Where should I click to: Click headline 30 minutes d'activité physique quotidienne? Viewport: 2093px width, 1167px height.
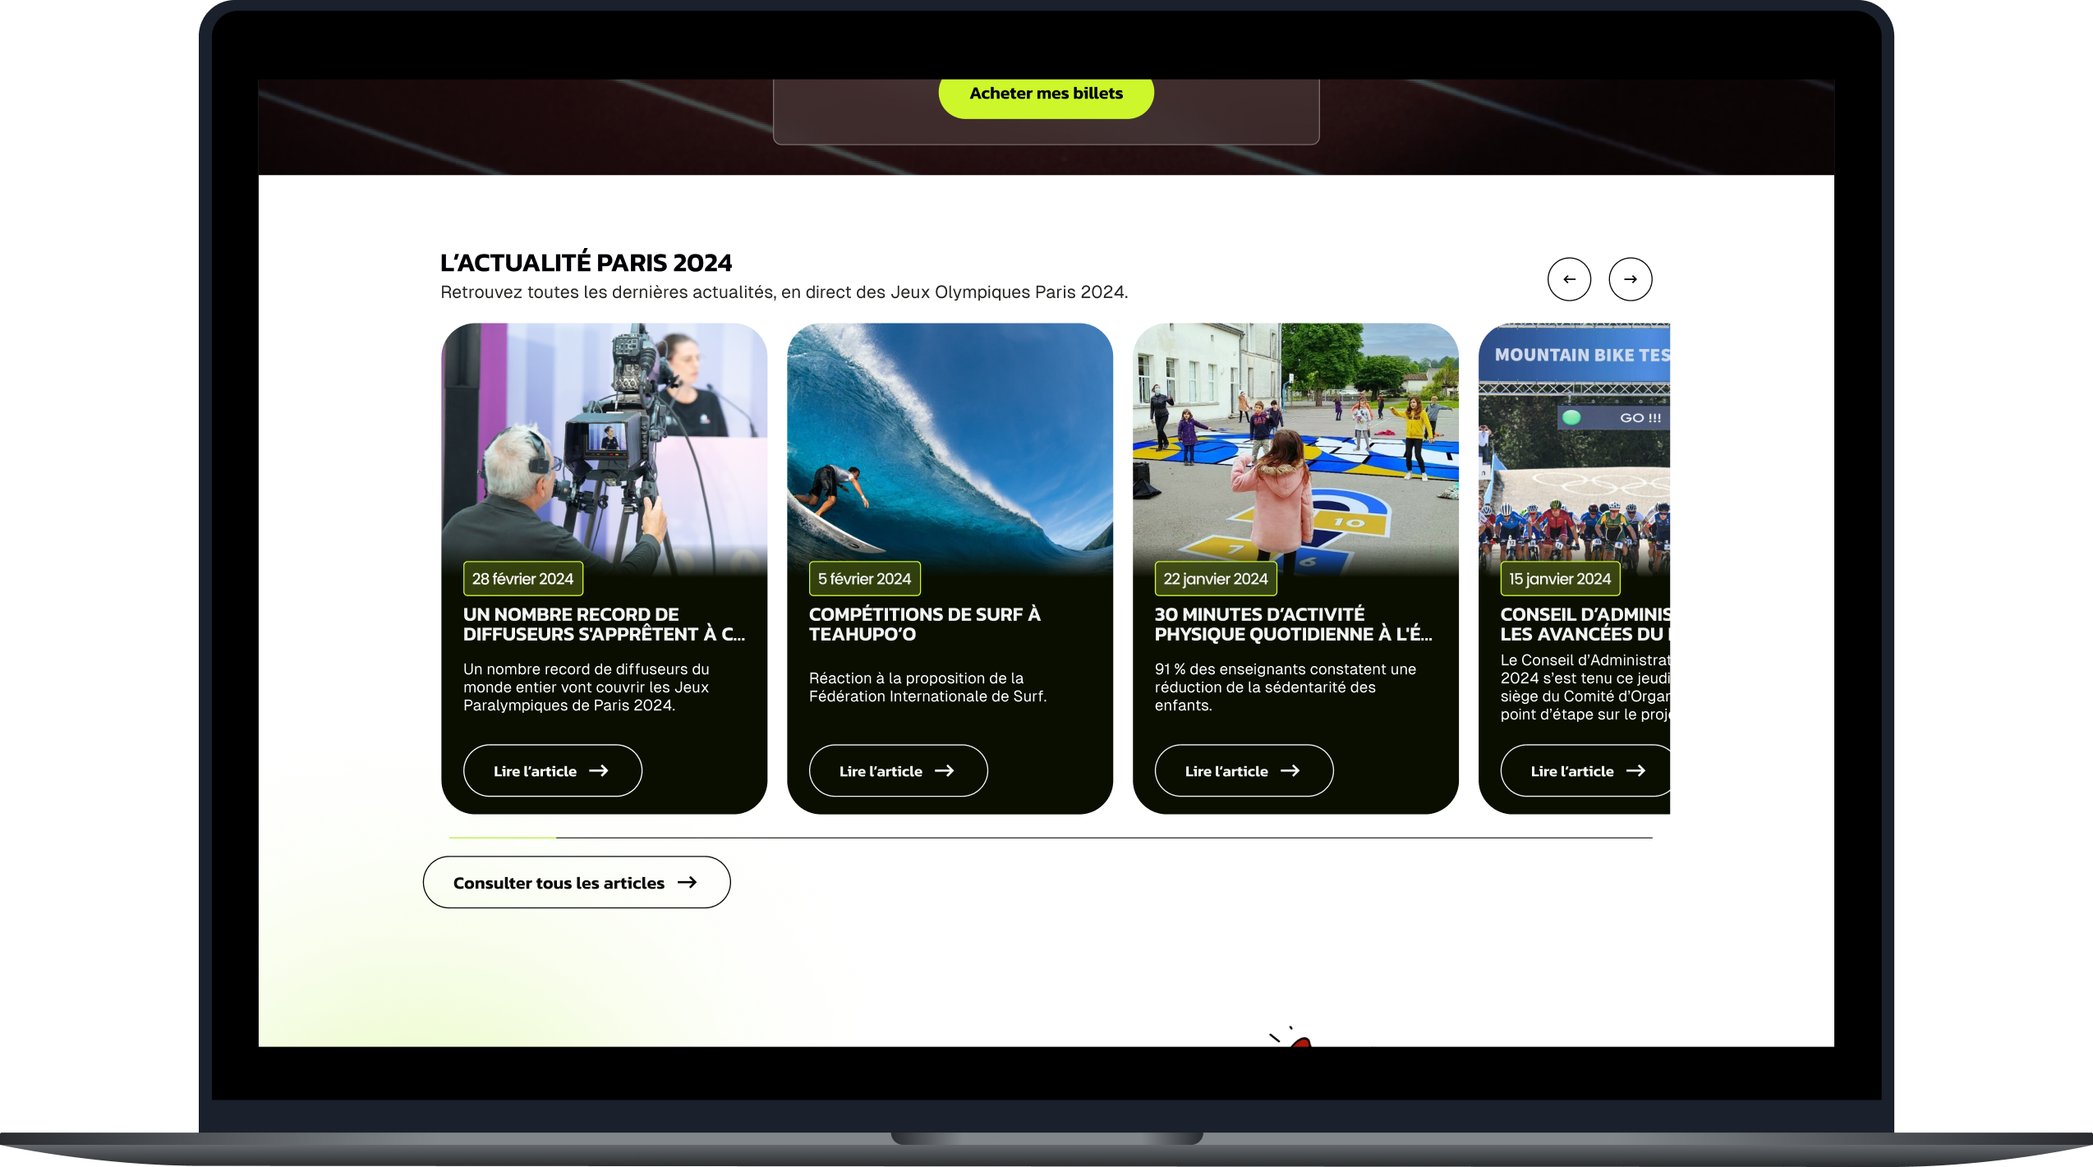1294,624
